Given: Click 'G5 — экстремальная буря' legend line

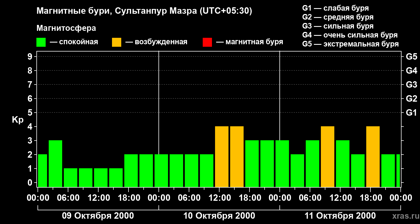Looking at the screenshot, I should 351,44.
